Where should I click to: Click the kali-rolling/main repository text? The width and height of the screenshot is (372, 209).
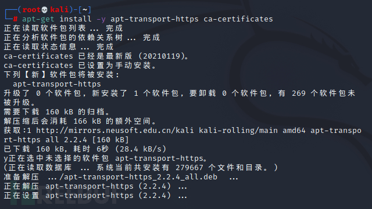238,131
